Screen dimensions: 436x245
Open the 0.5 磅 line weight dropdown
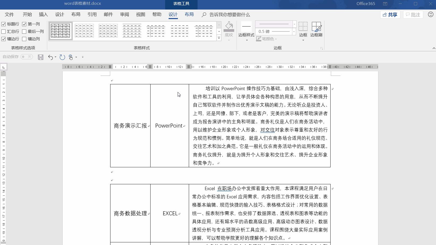coord(293,32)
